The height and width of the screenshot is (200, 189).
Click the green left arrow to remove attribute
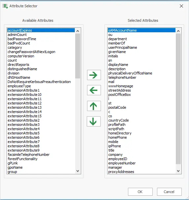pos(94,90)
